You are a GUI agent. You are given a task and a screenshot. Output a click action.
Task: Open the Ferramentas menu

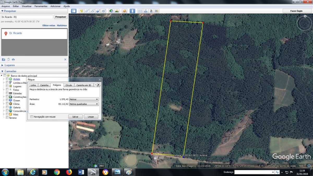[41, 6]
